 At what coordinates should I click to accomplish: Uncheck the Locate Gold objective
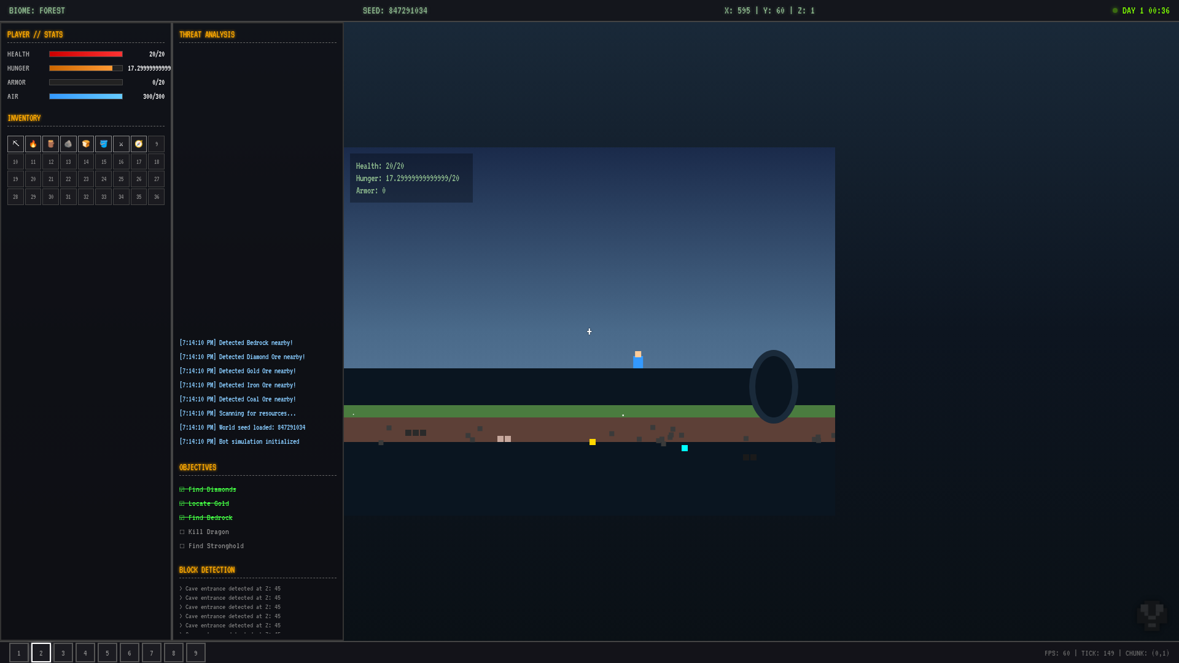point(182,504)
